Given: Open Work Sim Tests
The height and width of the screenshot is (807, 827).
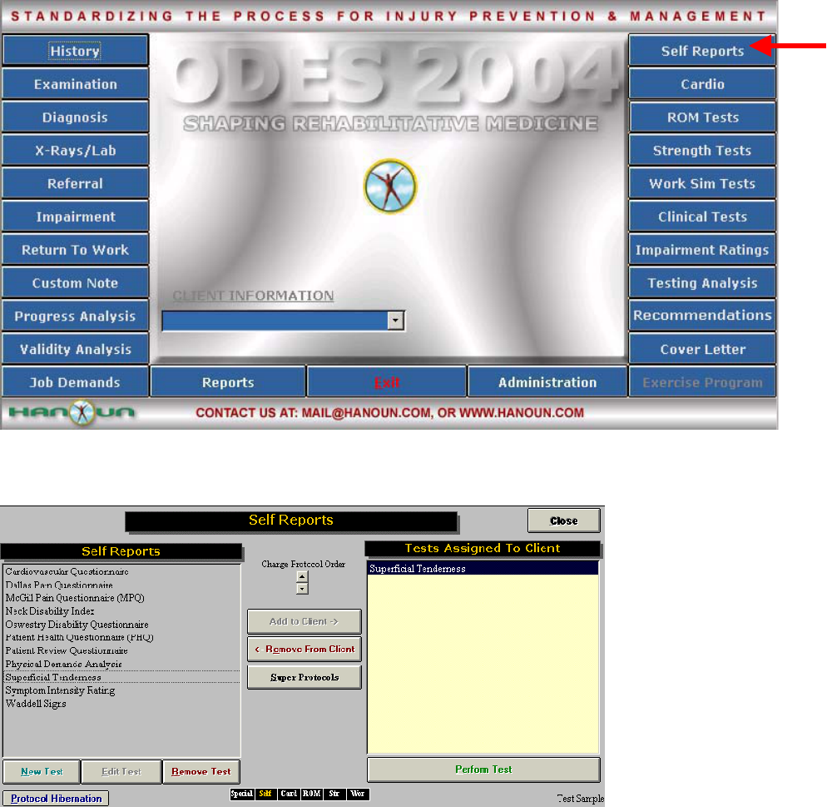Looking at the screenshot, I should pyautogui.click(x=702, y=184).
